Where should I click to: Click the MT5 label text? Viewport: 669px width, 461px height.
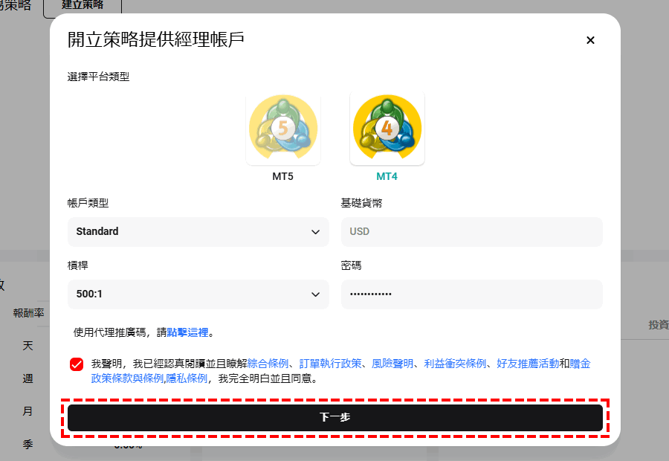click(x=283, y=176)
